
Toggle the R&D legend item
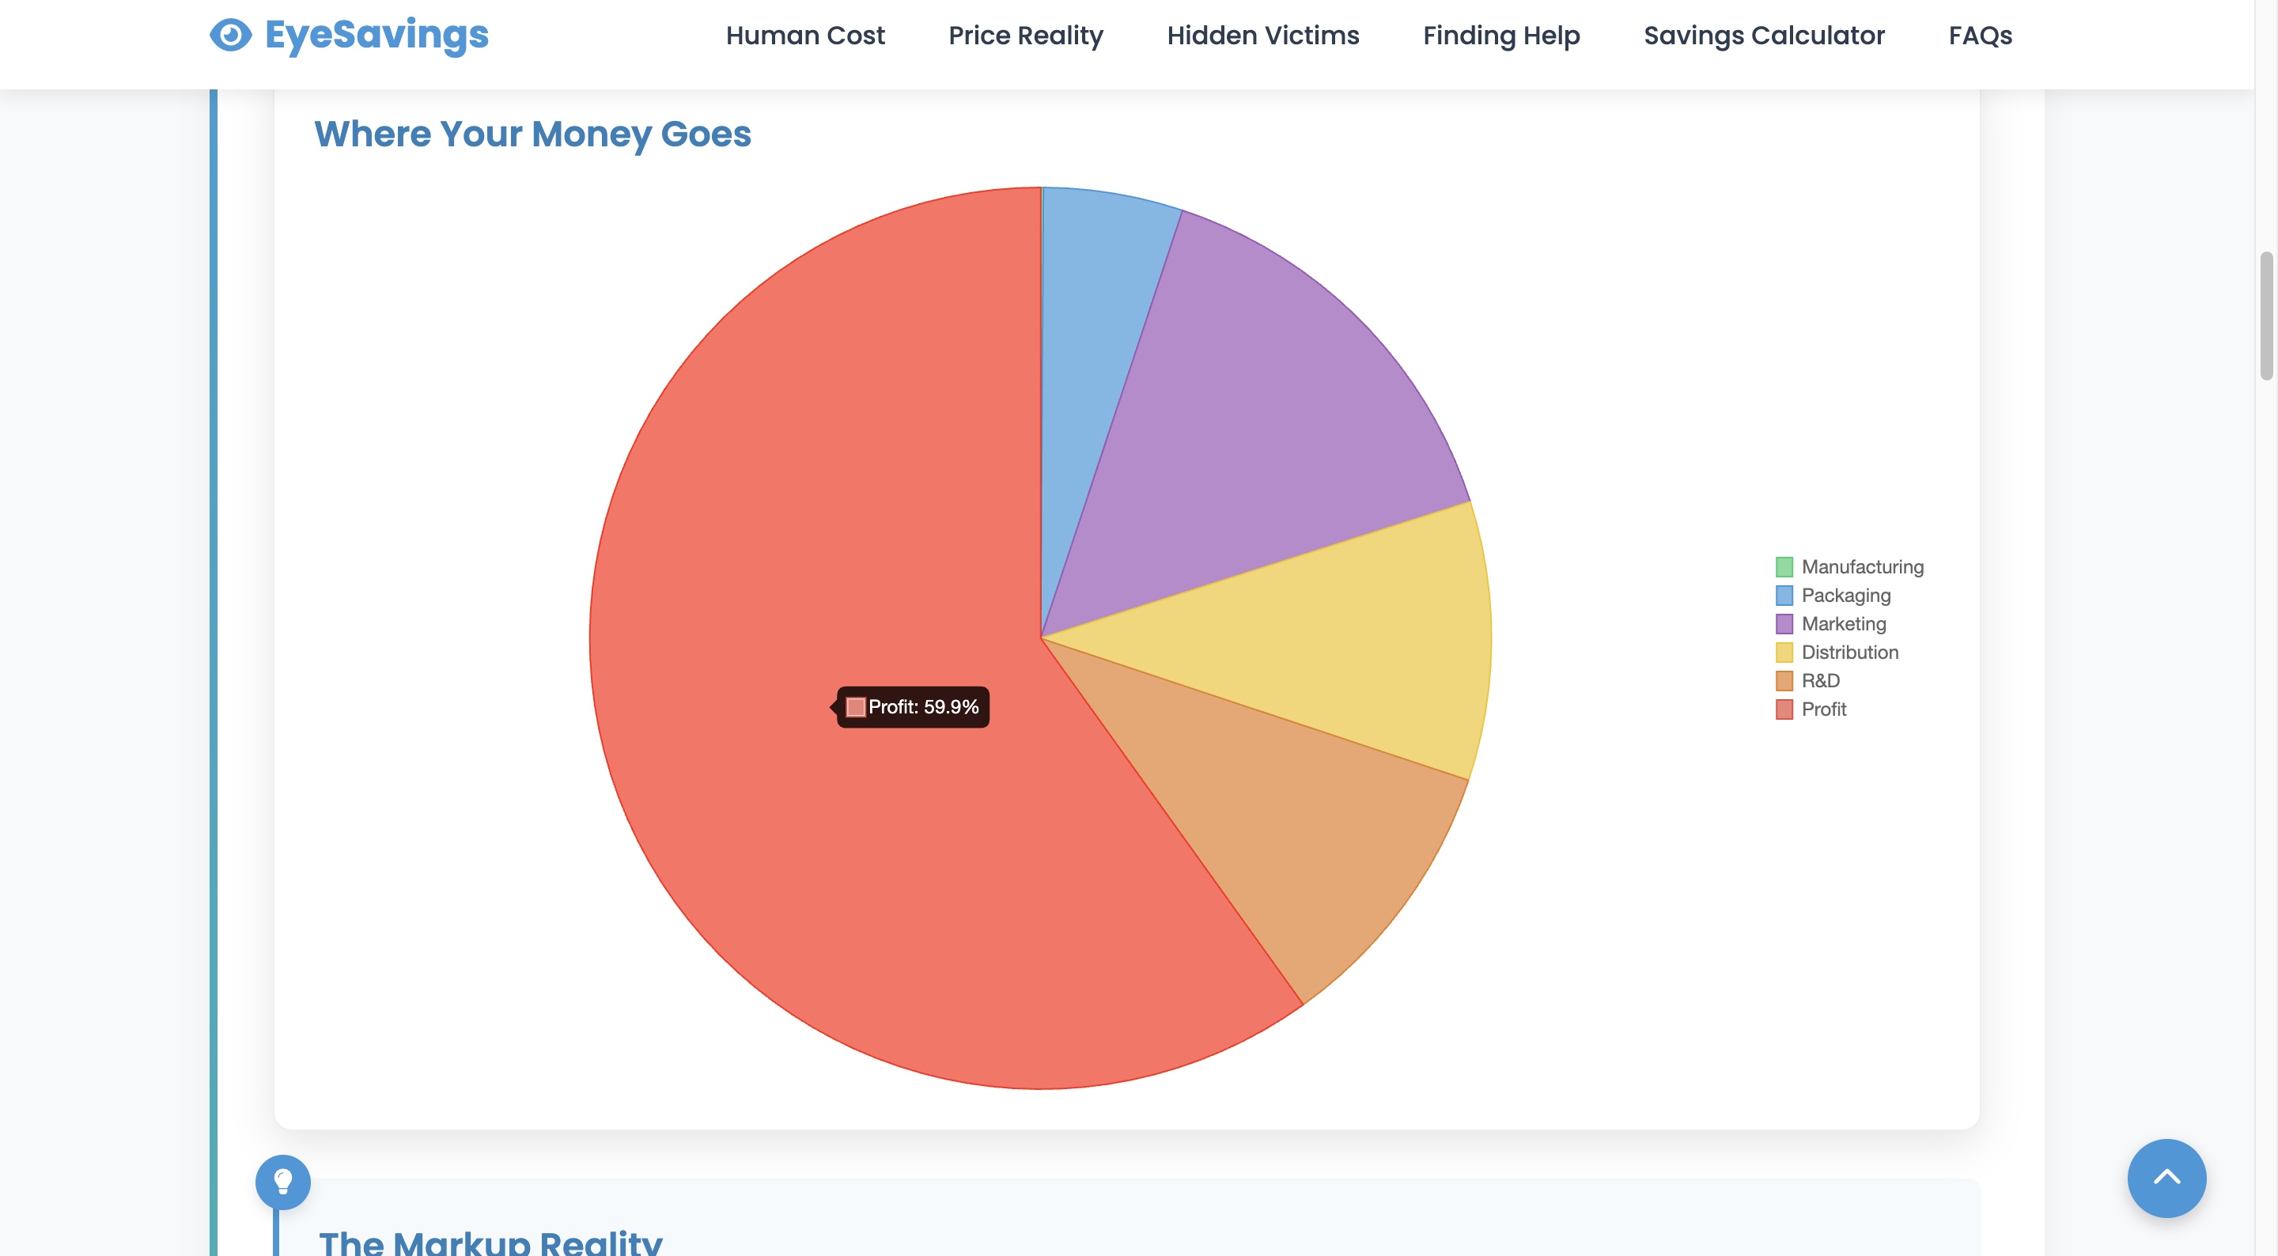(1820, 680)
